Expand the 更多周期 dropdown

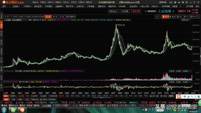(70, 17)
